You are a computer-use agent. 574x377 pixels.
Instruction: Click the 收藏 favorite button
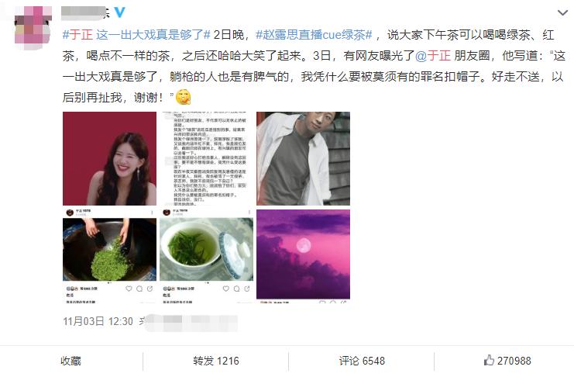click(70, 361)
